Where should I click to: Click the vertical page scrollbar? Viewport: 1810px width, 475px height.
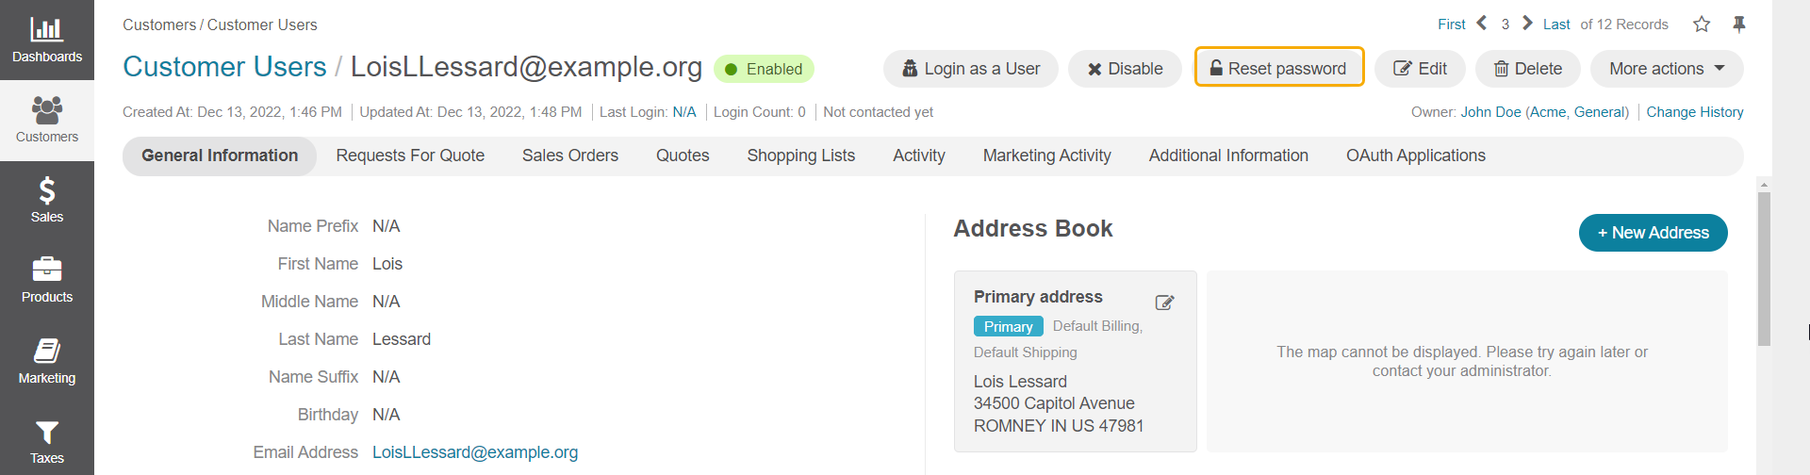click(1764, 269)
